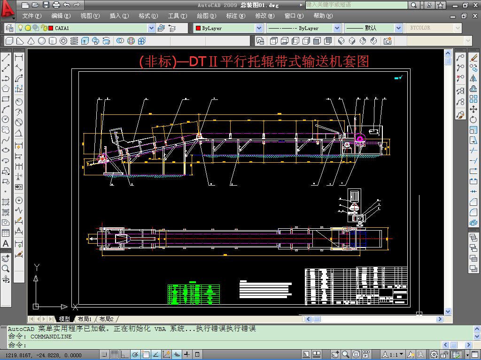This screenshot has width=481, height=360.
Task: Click the Create Camera icon
Action: click(x=388, y=41)
